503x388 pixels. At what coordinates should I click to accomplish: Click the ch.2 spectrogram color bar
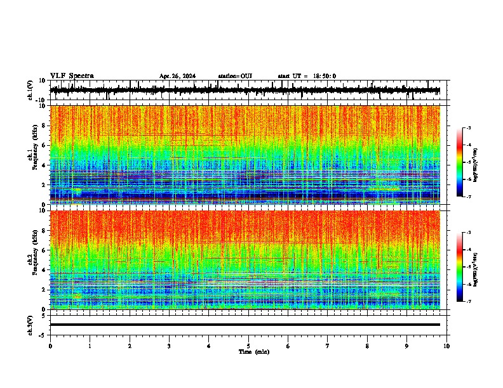pyautogui.click(x=460, y=267)
